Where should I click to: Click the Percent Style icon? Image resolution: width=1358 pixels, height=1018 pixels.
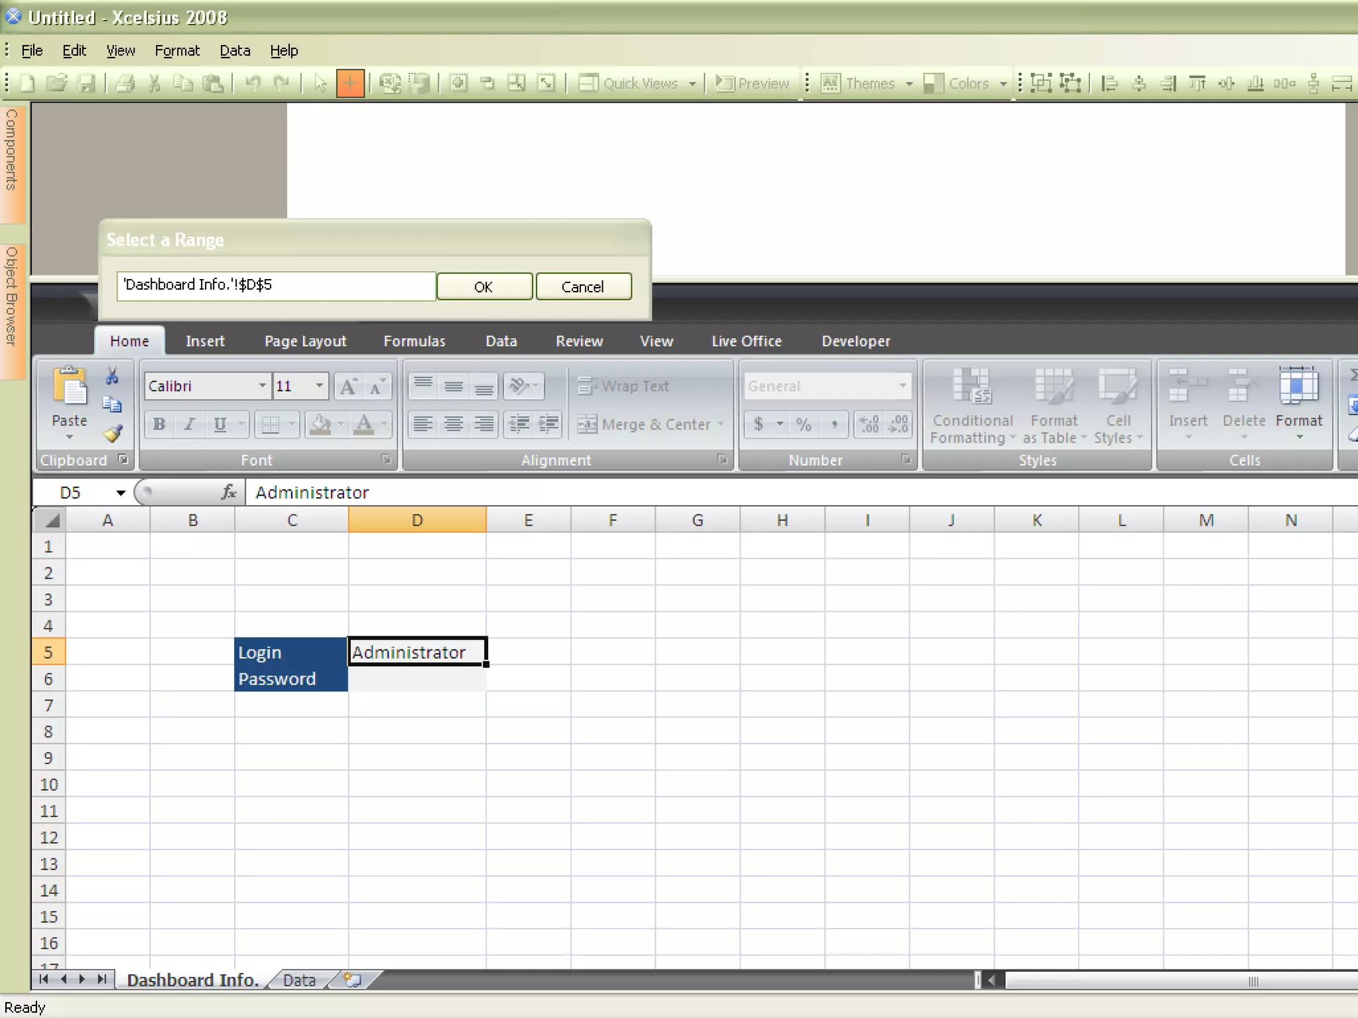click(x=804, y=424)
